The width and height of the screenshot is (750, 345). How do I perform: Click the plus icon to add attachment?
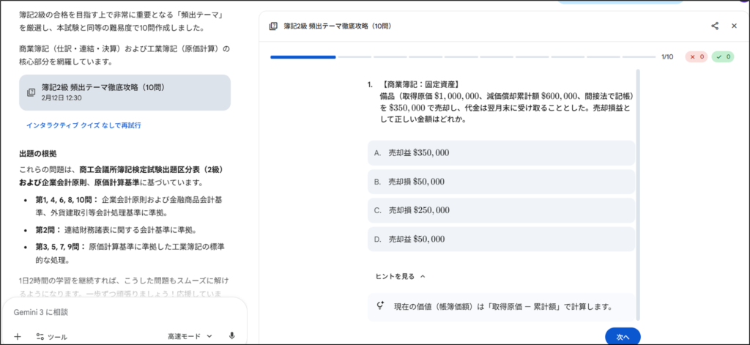click(18, 336)
